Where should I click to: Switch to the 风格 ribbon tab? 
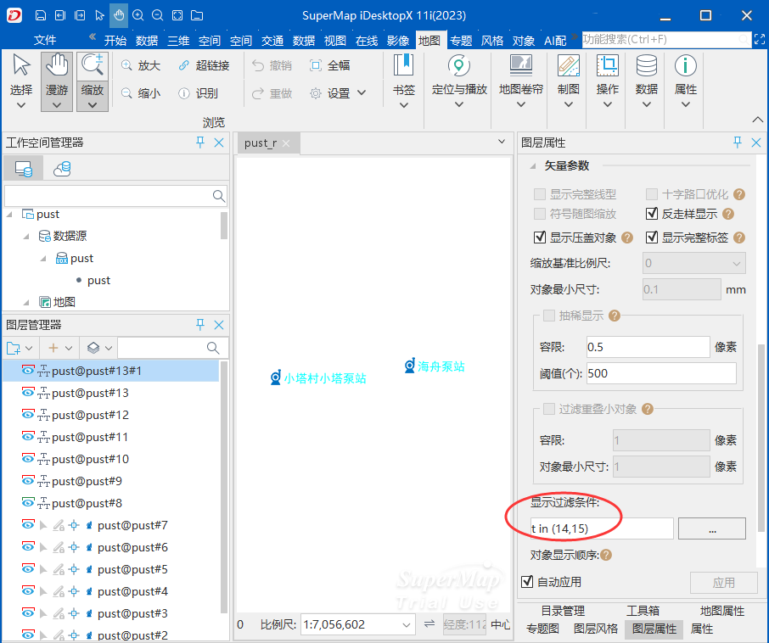tap(492, 40)
